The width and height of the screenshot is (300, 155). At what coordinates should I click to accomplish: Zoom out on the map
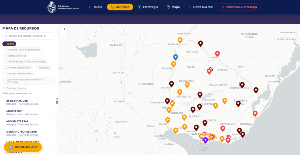click(64, 35)
